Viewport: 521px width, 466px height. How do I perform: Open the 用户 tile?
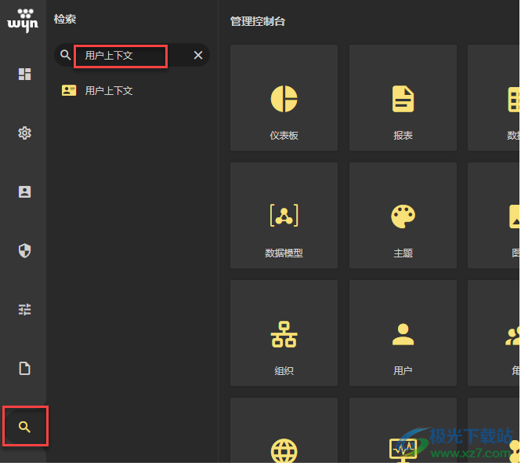[403, 333]
